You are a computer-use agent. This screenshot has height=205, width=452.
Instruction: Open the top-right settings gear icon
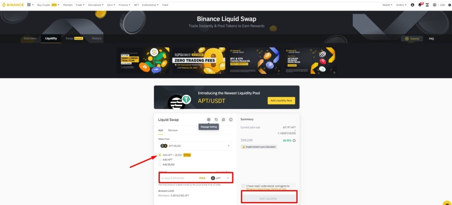click(x=450, y=5)
